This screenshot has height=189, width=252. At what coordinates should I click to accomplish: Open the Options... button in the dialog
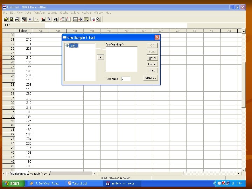click(x=150, y=78)
